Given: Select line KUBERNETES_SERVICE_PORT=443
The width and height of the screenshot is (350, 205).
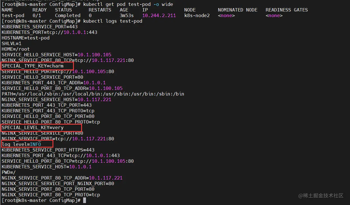Looking at the screenshot, I should (40, 27).
